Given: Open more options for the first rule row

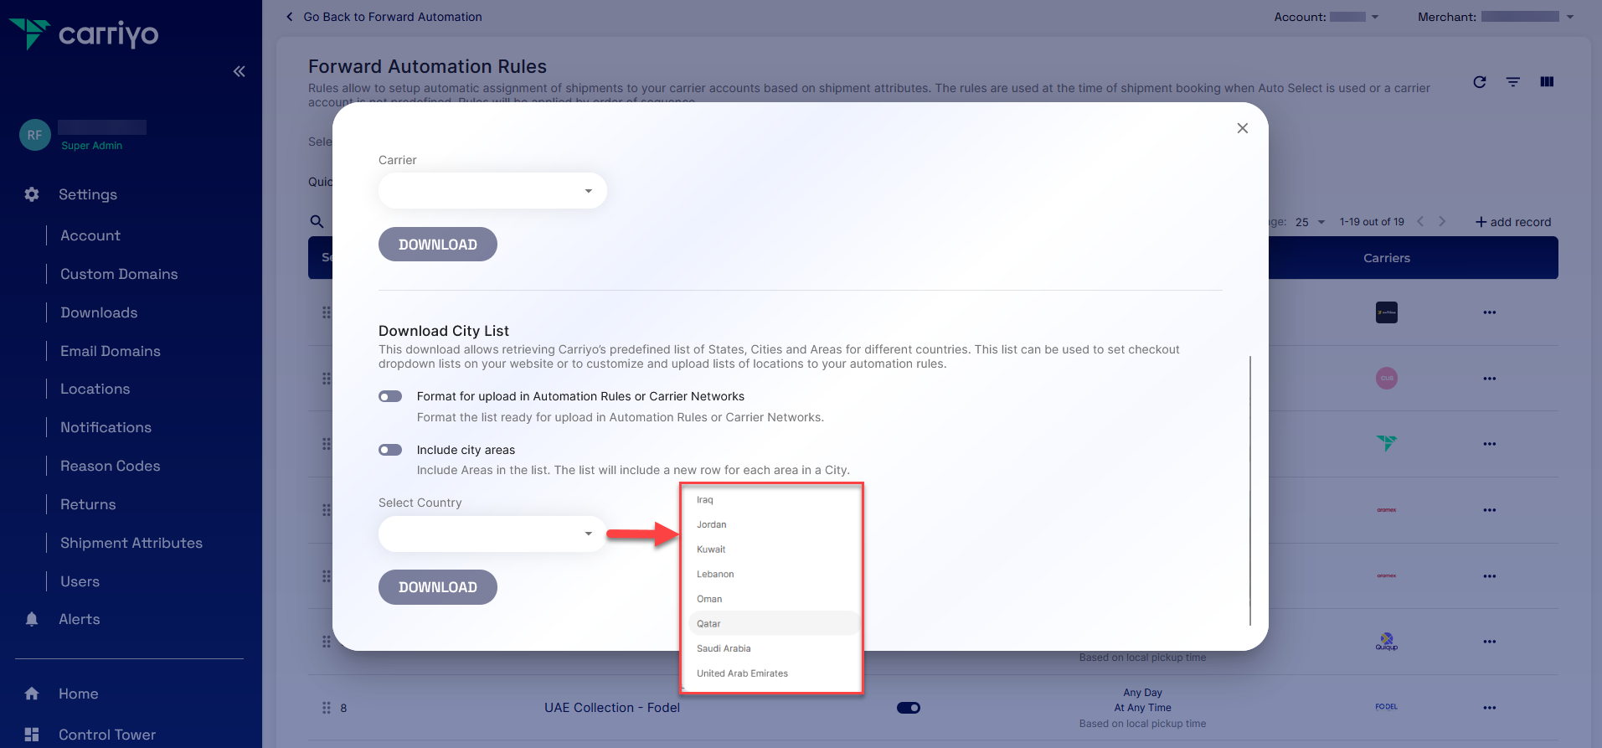Looking at the screenshot, I should (1490, 312).
